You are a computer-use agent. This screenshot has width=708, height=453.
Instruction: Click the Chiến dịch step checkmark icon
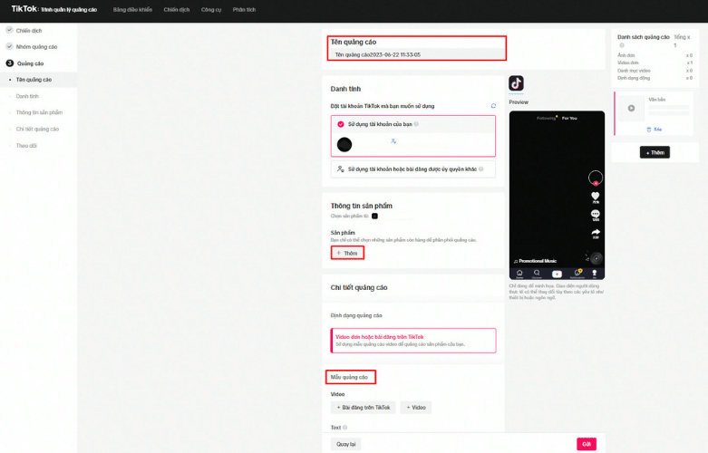(x=9, y=30)
